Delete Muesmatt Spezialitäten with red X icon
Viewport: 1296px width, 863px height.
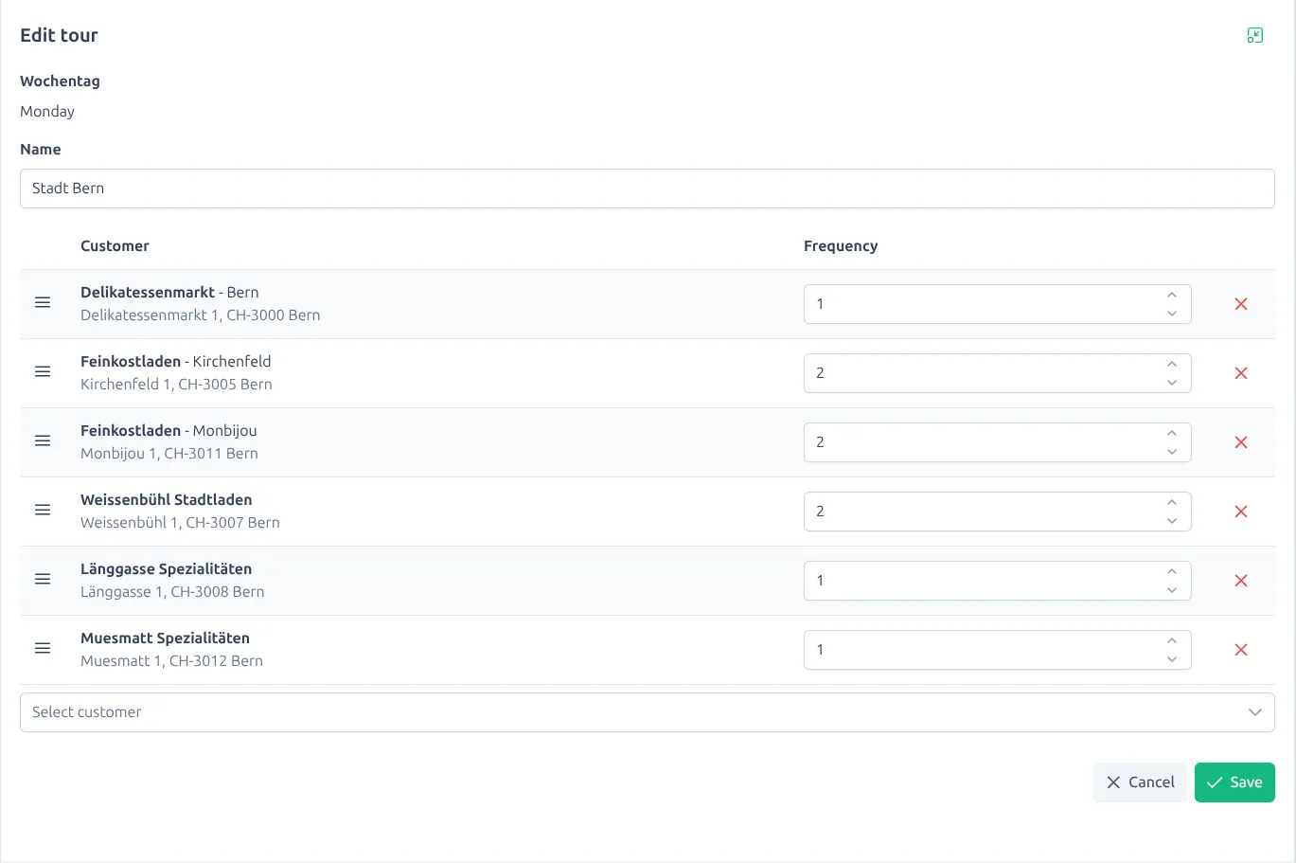(1241, 649)
